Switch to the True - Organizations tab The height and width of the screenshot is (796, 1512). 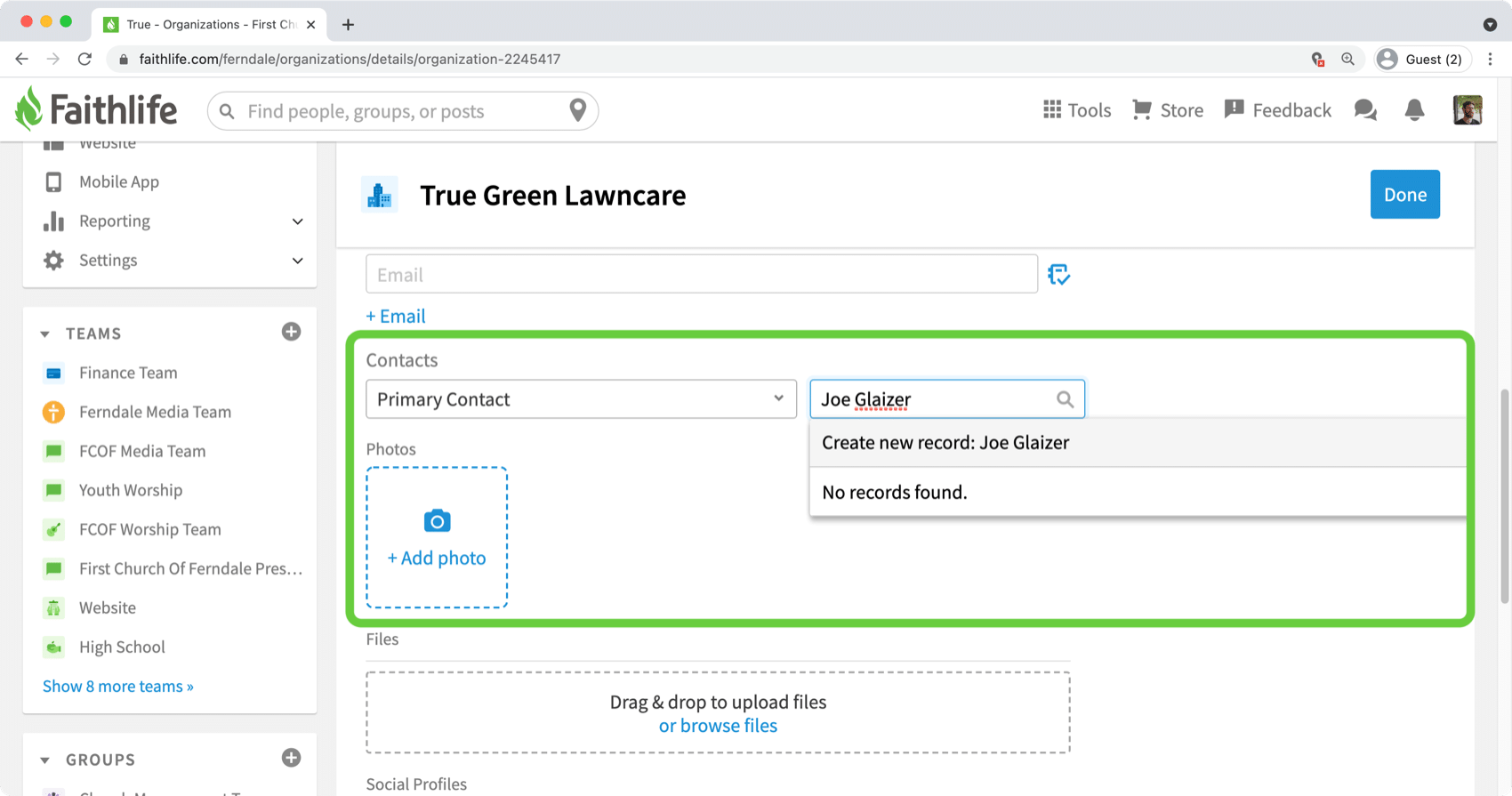pos(209,24)
